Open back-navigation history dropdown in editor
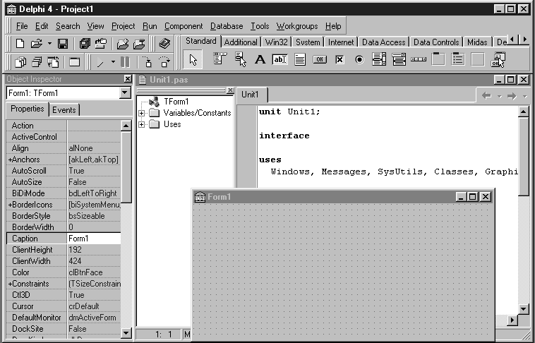Screen dimensions: 535x343 [x=500, y=97]
